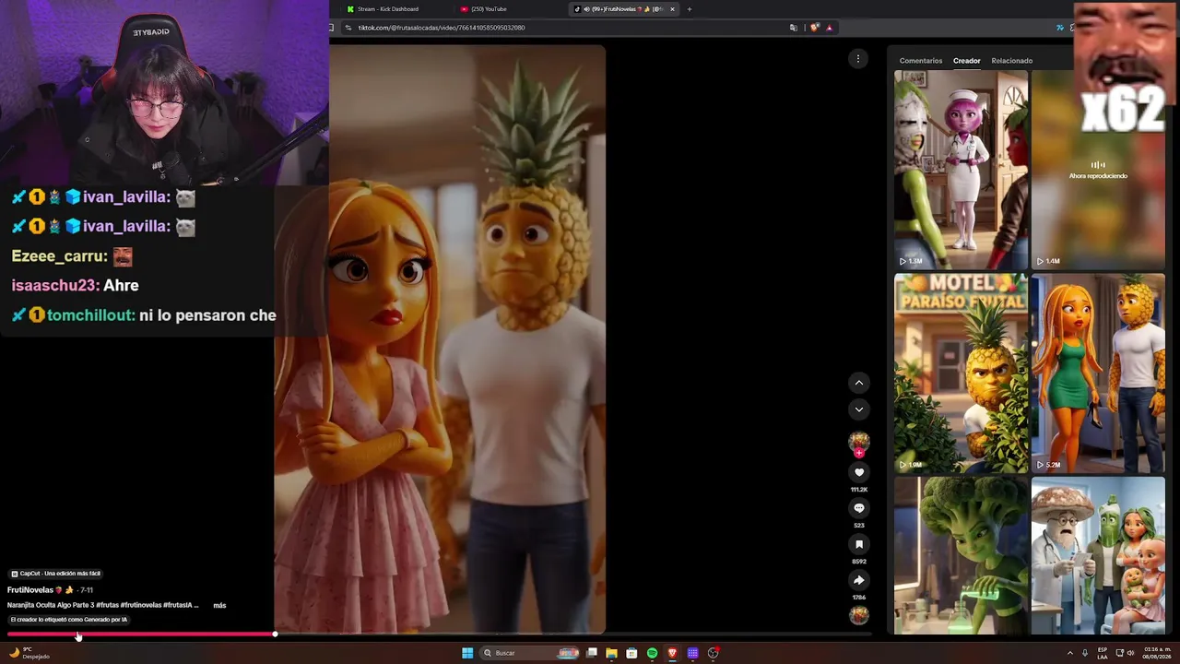Screen dimensions: 1180x664
Task: Open creator avatar above the like button
Action: (x=859, y=441)
